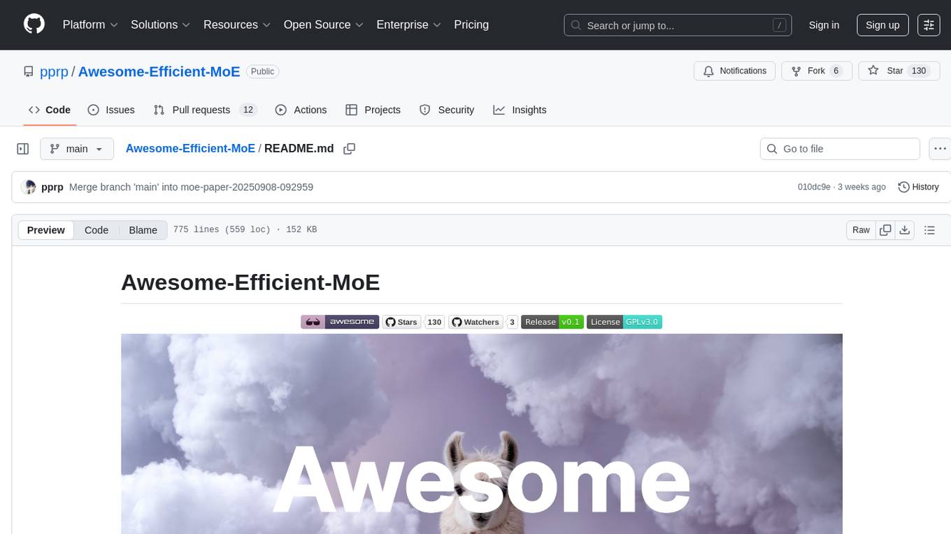This screenshot has width=951, height=534.
Task: Open the pprp owner profile link
Action: (x=54, y=71)
